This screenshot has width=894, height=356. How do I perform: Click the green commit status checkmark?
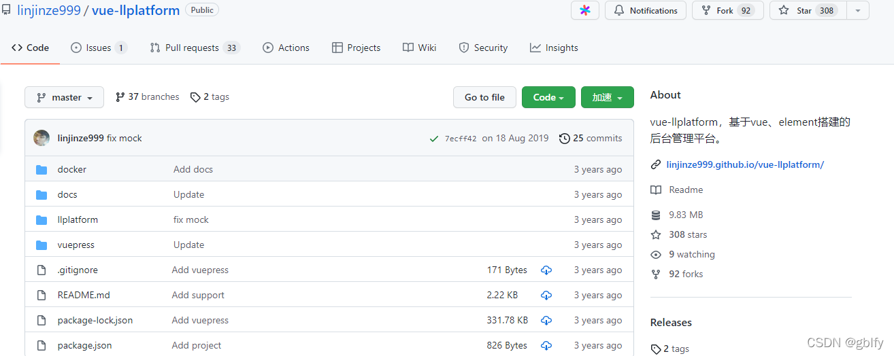coord(434,139)
